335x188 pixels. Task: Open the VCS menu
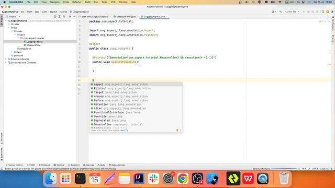(113, 2)
